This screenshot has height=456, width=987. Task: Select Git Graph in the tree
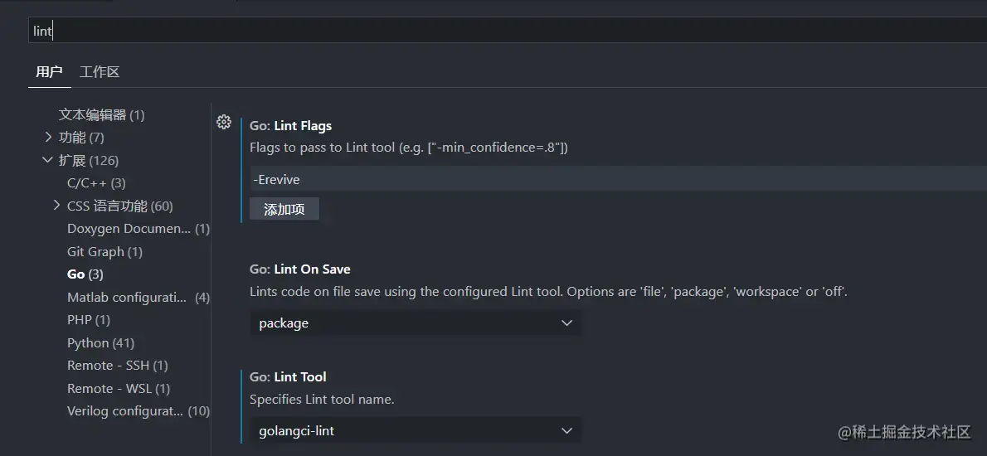[x=105, y=251]
